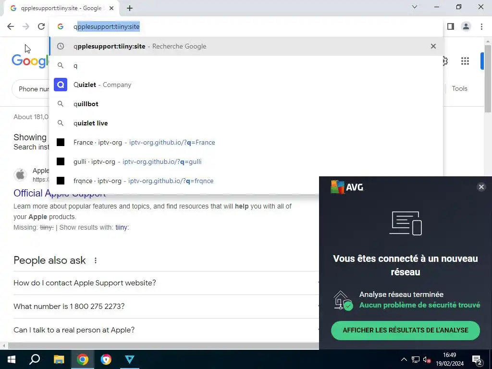
Task: Click the muted volume tray icon
Action: [427, 359]
